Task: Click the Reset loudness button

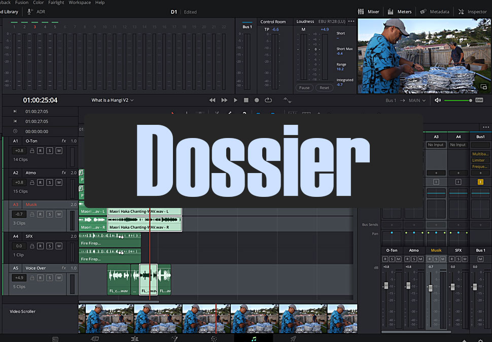Action: pyautogui.click(x=325, y=88)
